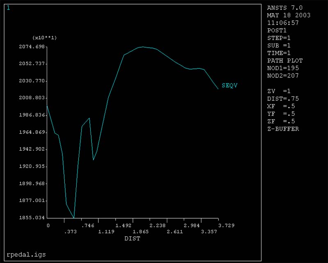Click y-axis value 1942.902
The image size is (328, 263).
click(32, 149)
